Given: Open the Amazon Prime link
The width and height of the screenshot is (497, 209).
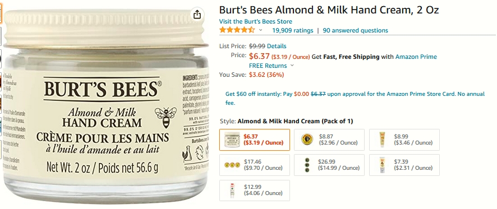Looking at the screenshot, I should [416, 57].
